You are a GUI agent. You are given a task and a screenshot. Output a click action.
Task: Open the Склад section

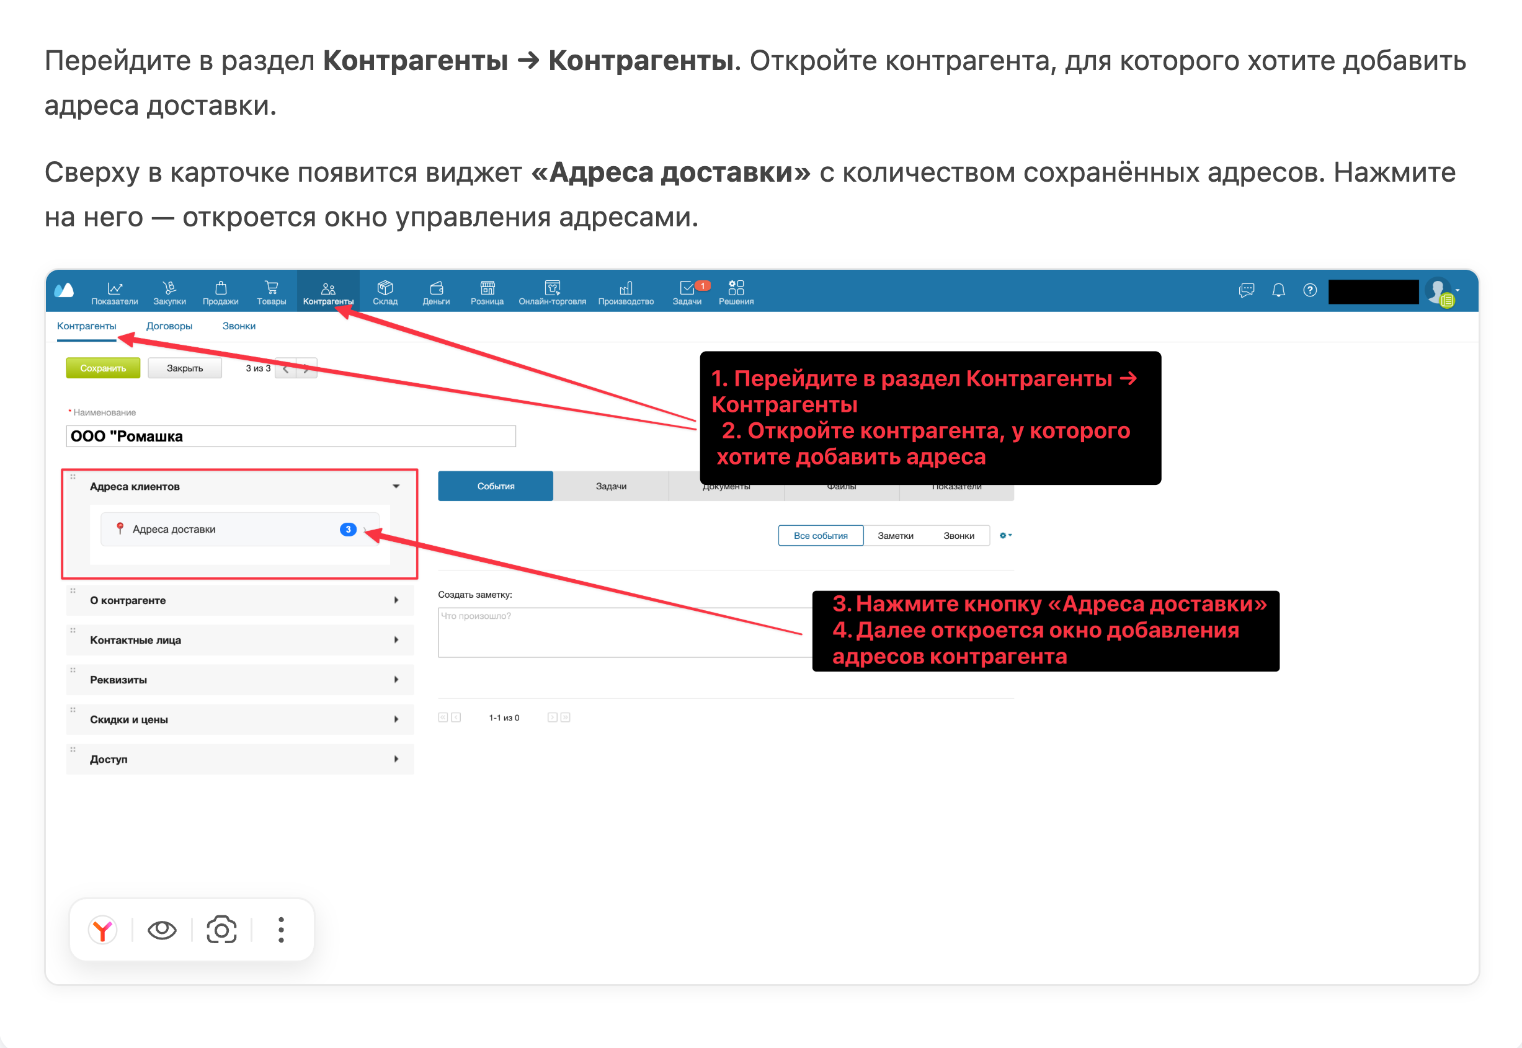[385, 291]
